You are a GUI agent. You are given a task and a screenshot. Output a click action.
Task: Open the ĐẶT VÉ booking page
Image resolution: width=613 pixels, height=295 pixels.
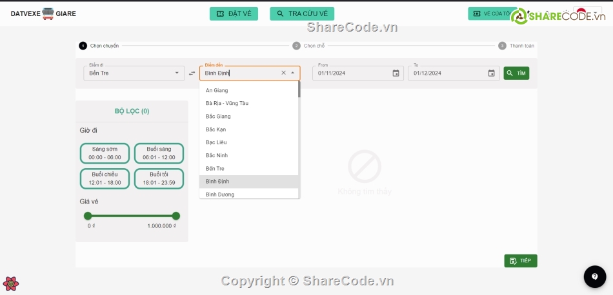pos(234,14)
